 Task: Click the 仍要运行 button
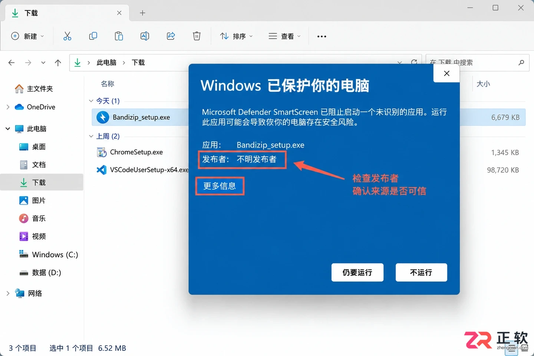[357, 273]
